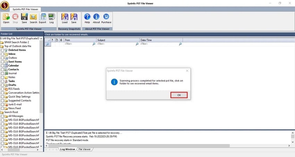Click the Deleted Items trash icon

[x=6, y=50]
